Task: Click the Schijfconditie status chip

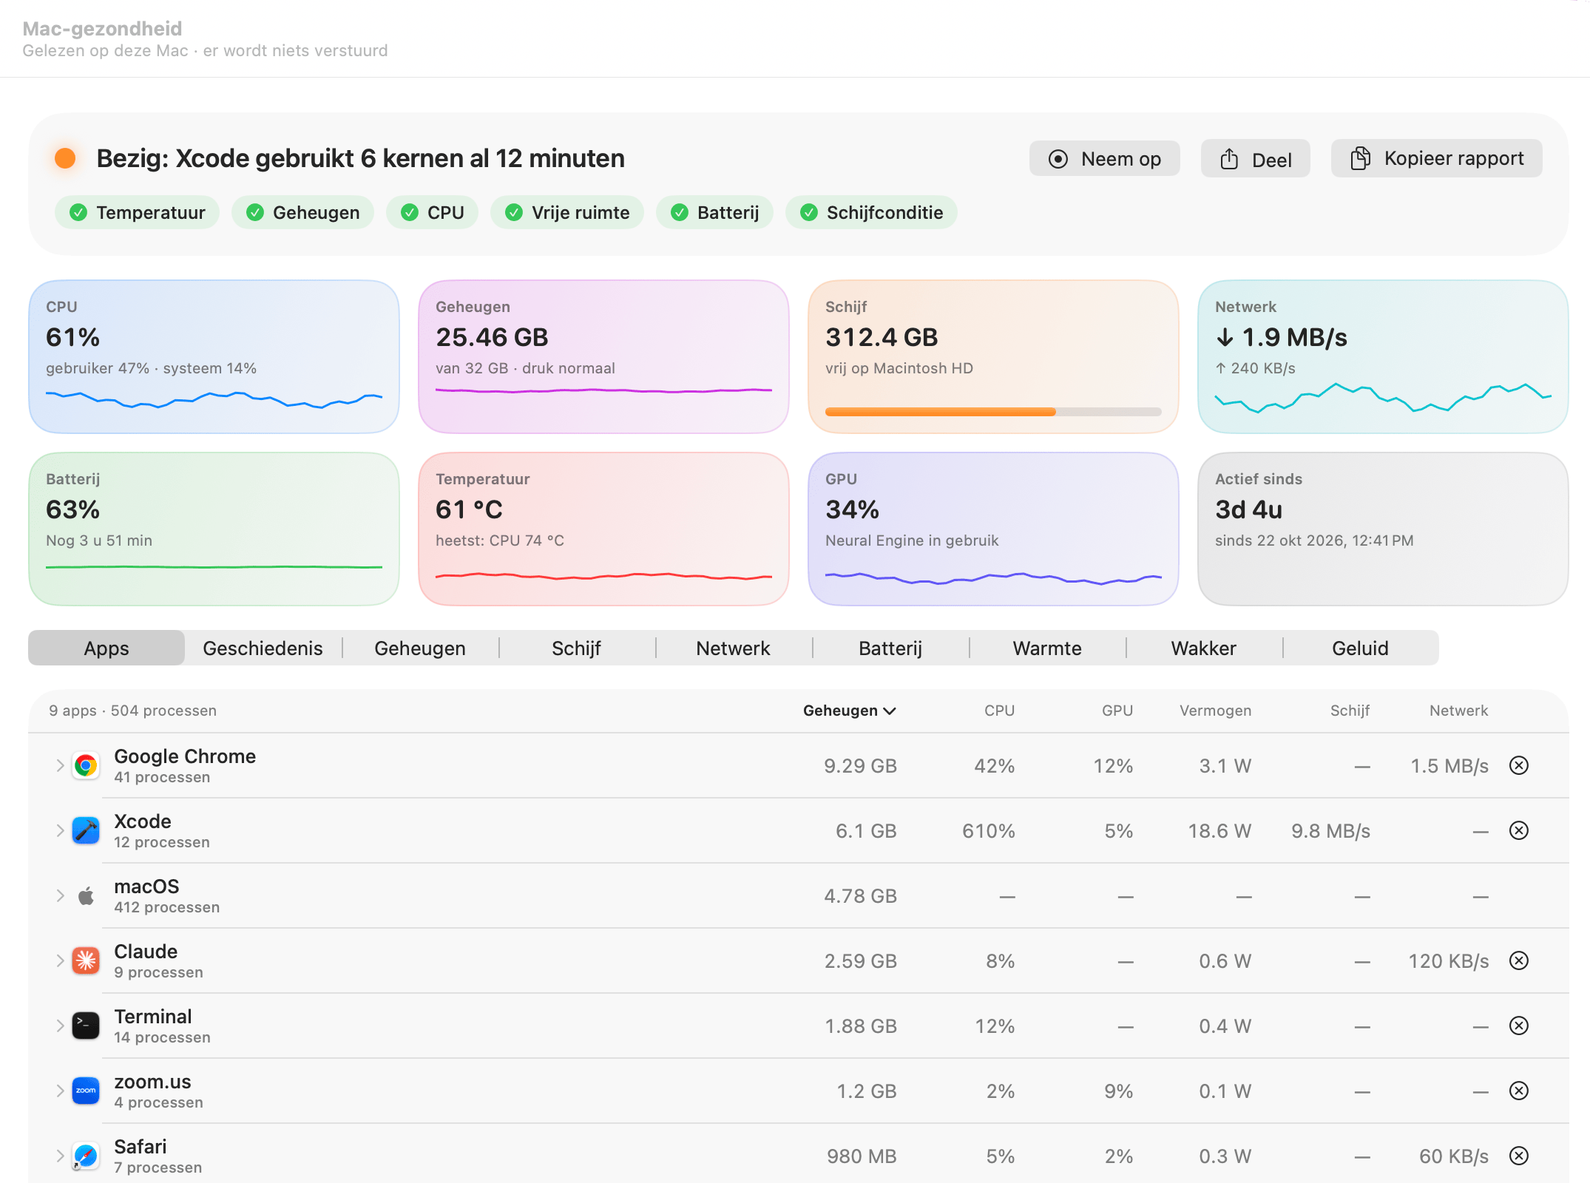Action: [x=871, y=213]
